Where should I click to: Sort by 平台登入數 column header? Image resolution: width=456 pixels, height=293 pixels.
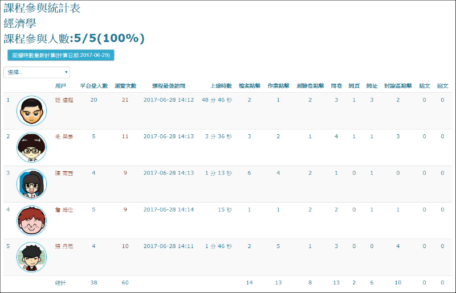(93, 86)
